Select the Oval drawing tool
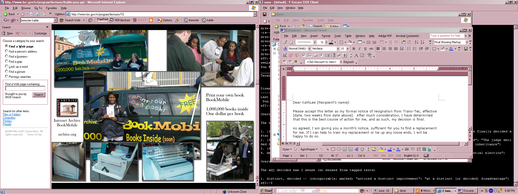The width and height of the screenshot is (518, 194). click(339, 149)
